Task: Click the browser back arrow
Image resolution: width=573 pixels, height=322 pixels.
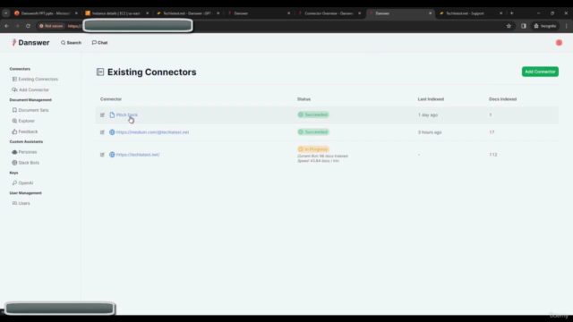Action: tap(6, 26)
